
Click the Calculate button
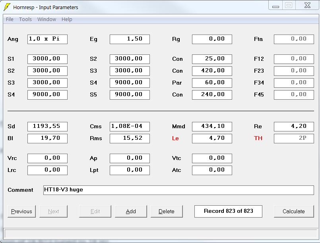[x=294, y=211]
